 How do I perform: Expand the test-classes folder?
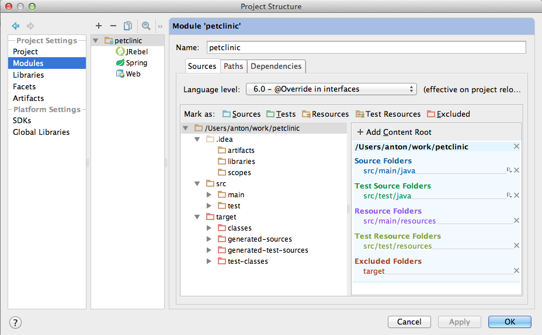[209, 261]
